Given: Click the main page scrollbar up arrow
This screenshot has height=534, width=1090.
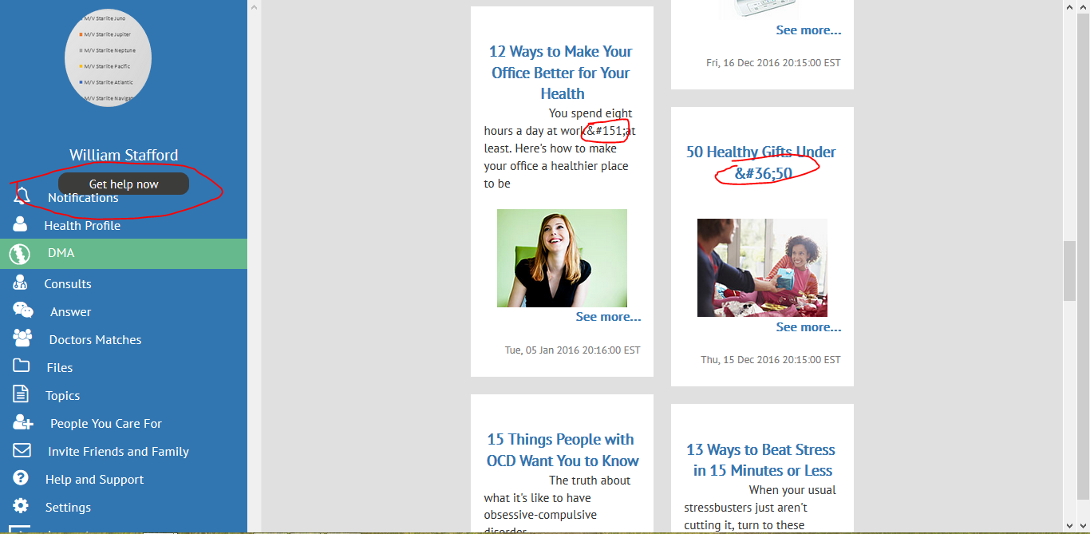Looking at the screenshot, I should [x=1070, y=6].
